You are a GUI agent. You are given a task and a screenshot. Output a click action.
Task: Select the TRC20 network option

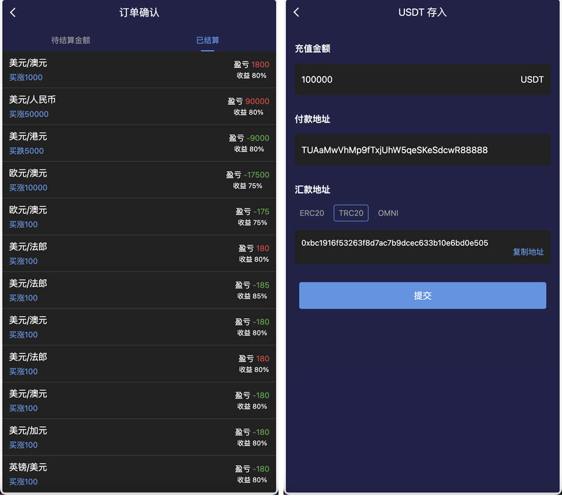click(351, 213)
